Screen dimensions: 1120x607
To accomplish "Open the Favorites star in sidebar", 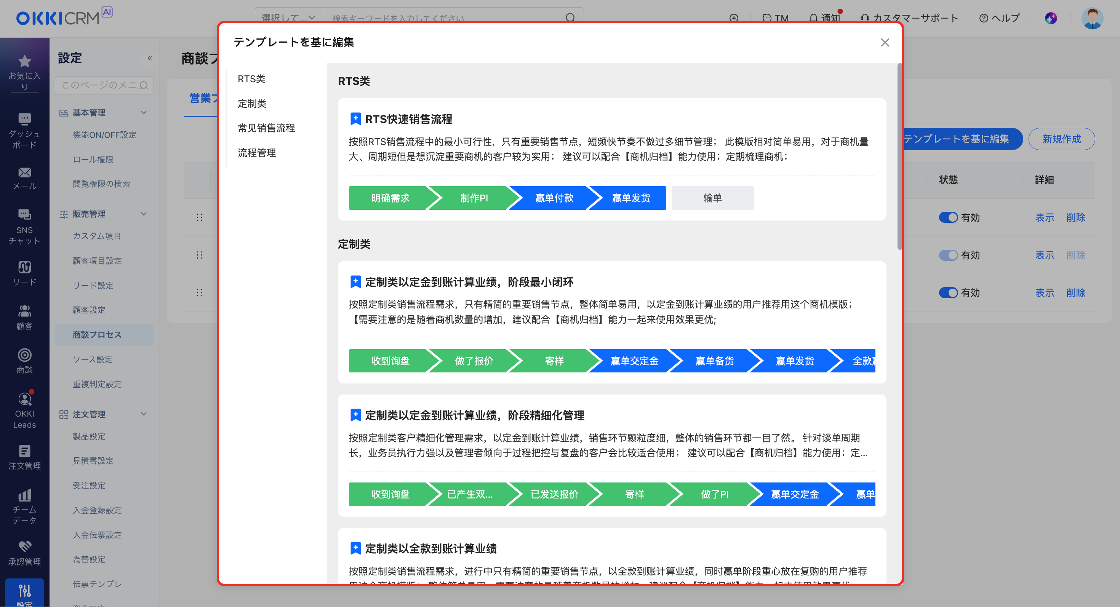I will pos(24,61).
